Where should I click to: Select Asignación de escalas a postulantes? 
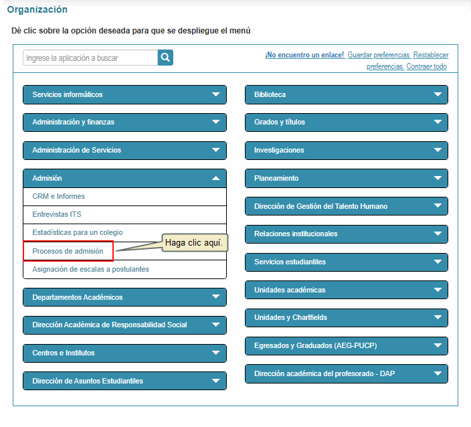[x=91, y=269]
